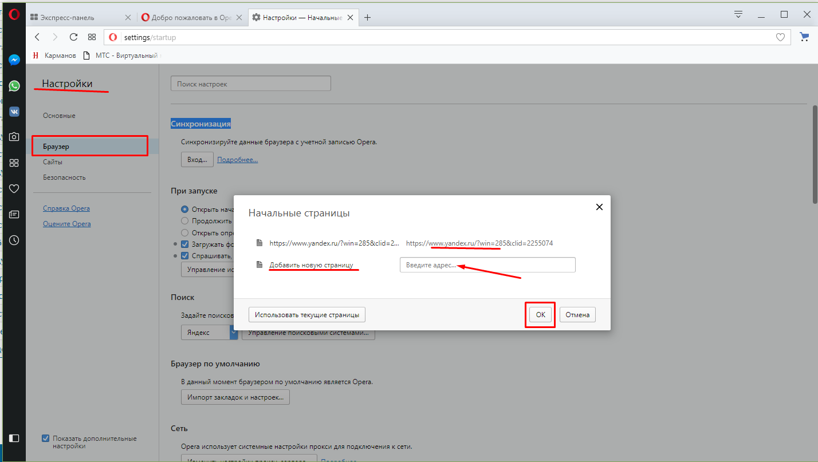Open Speed Dial from toolbar grid icon

[92, 37]
